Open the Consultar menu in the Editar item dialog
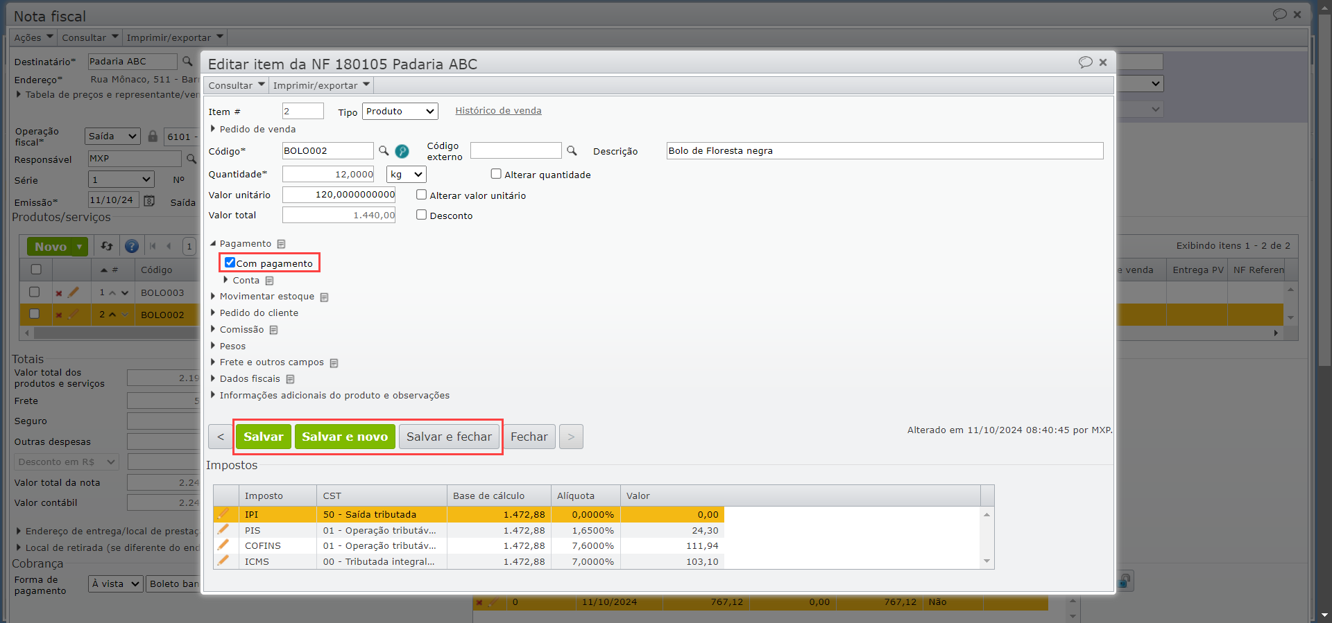Image resolution: width=1332 pixels, height=623 pixels. [237, 85]
